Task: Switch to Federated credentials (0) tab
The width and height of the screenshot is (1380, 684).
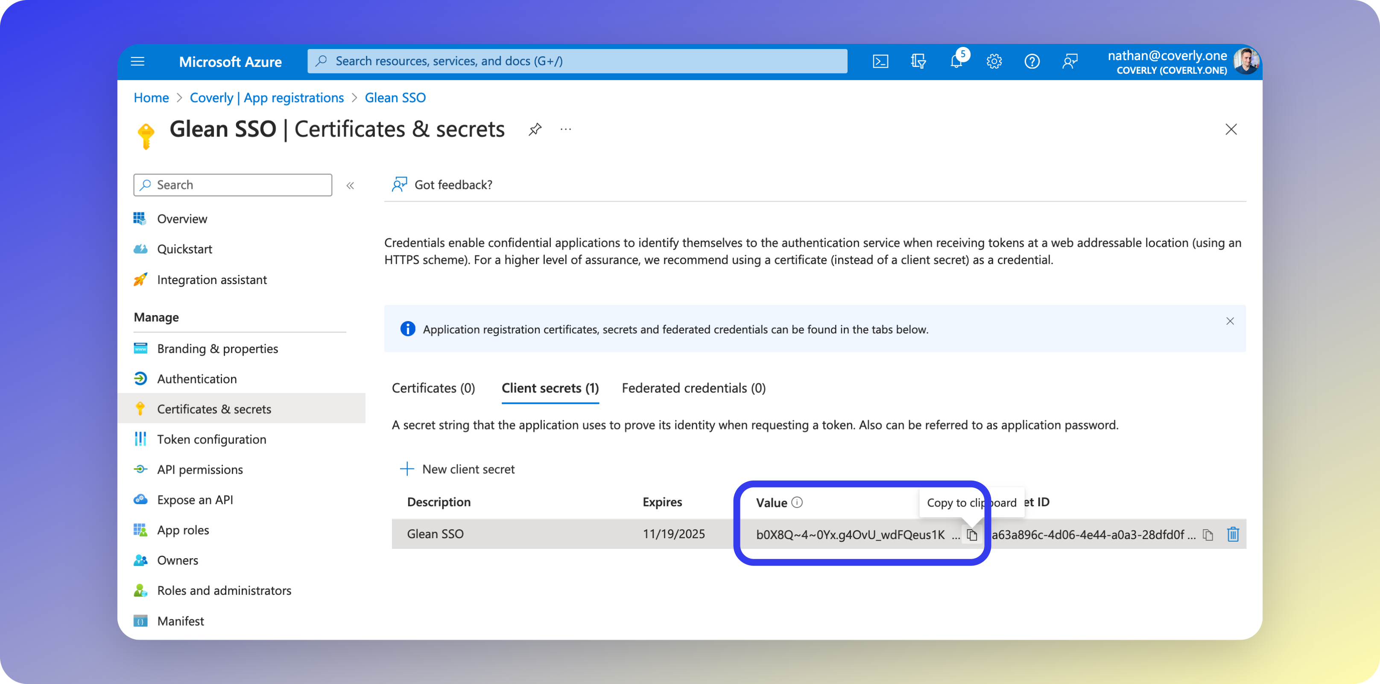Action: [693, 388]
